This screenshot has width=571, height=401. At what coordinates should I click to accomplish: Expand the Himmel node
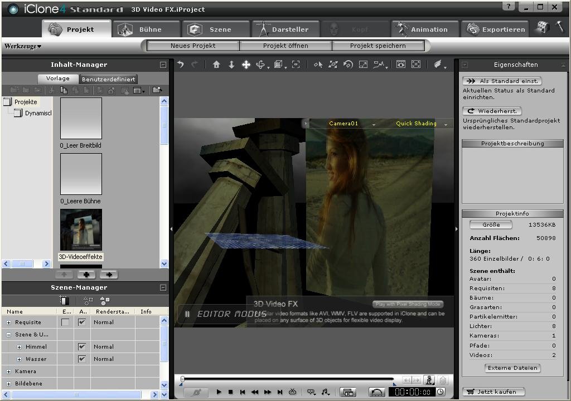(x=20, y=347)
